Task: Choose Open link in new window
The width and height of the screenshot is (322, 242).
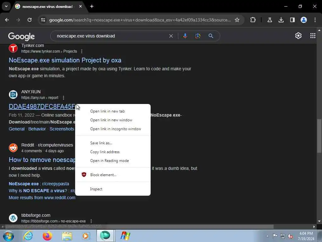Action: [x=113, y=120]
